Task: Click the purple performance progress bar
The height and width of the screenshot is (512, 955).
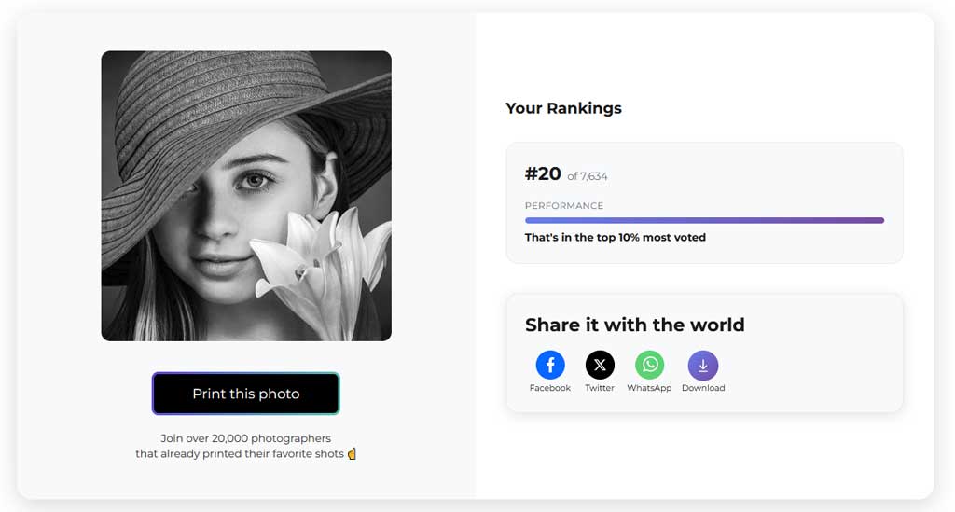Action: (704, 220)
